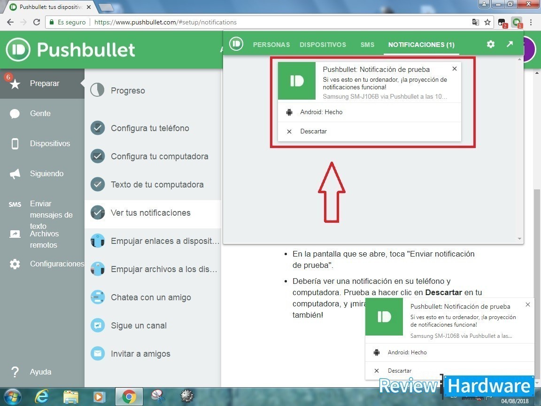Switch to SMS tab in popup
The height and width of the screenshot is (406, 541).
click(x=367, y=45)
